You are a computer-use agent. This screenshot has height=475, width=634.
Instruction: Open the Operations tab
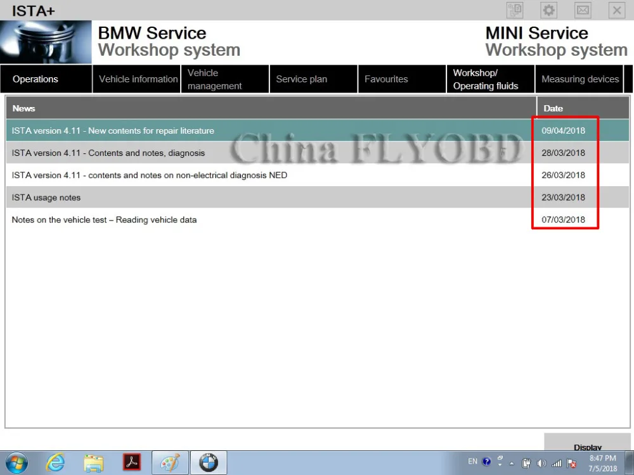tap(46, 79)
